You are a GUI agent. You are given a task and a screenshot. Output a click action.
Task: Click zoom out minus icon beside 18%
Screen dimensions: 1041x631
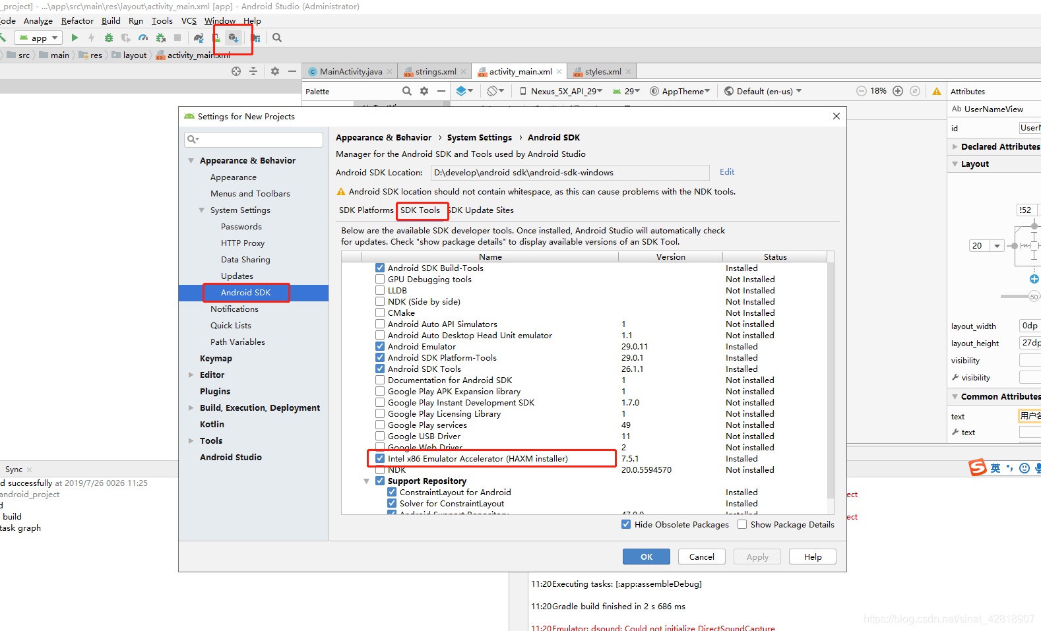862,91
